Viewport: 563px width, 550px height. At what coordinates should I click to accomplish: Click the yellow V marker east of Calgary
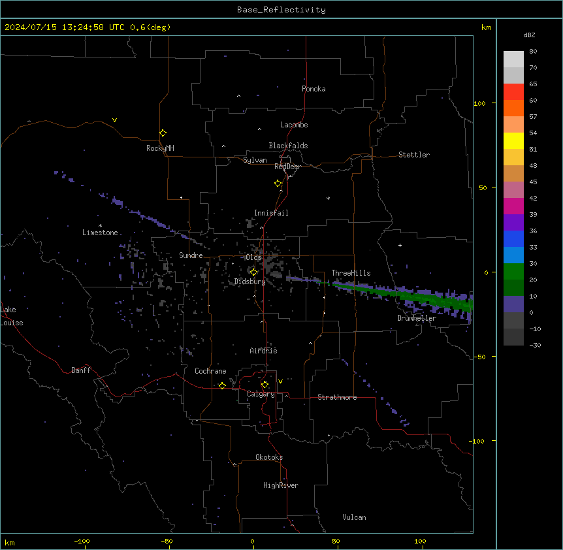click(x=280, y=381)
